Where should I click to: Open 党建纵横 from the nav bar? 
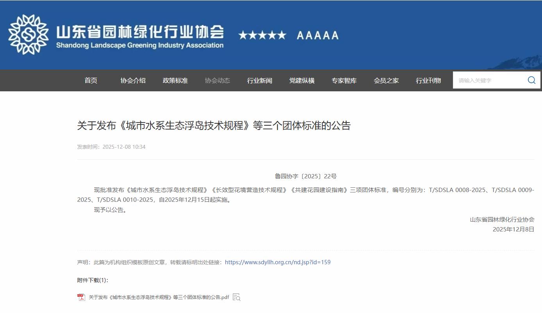[x=302, y=80]
